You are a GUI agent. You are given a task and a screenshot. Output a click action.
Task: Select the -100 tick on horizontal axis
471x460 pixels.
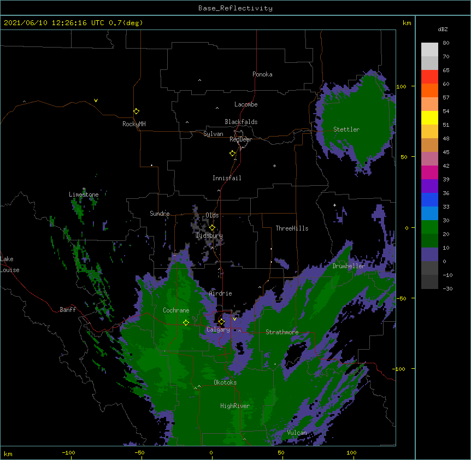68,453
